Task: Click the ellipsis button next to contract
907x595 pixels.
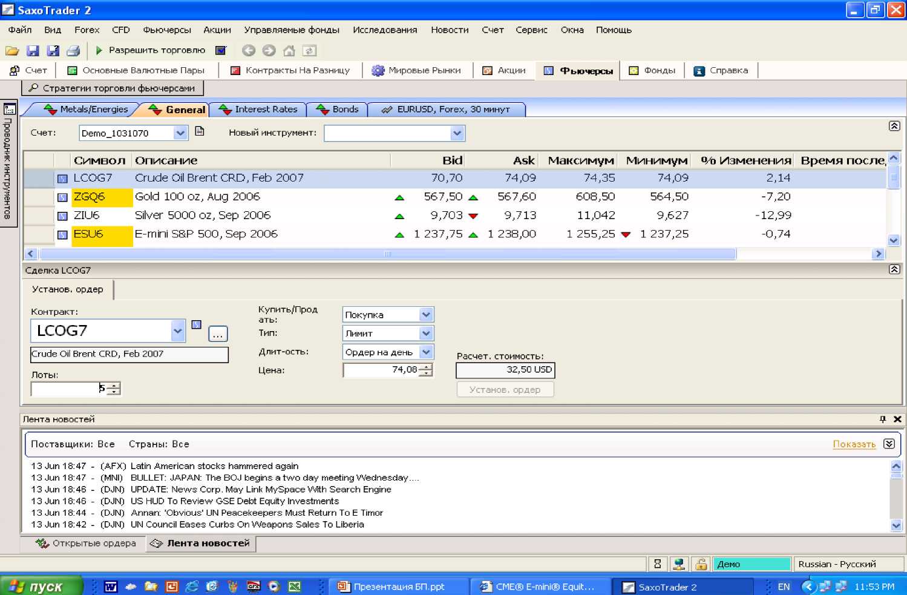Action: point(218,334)
